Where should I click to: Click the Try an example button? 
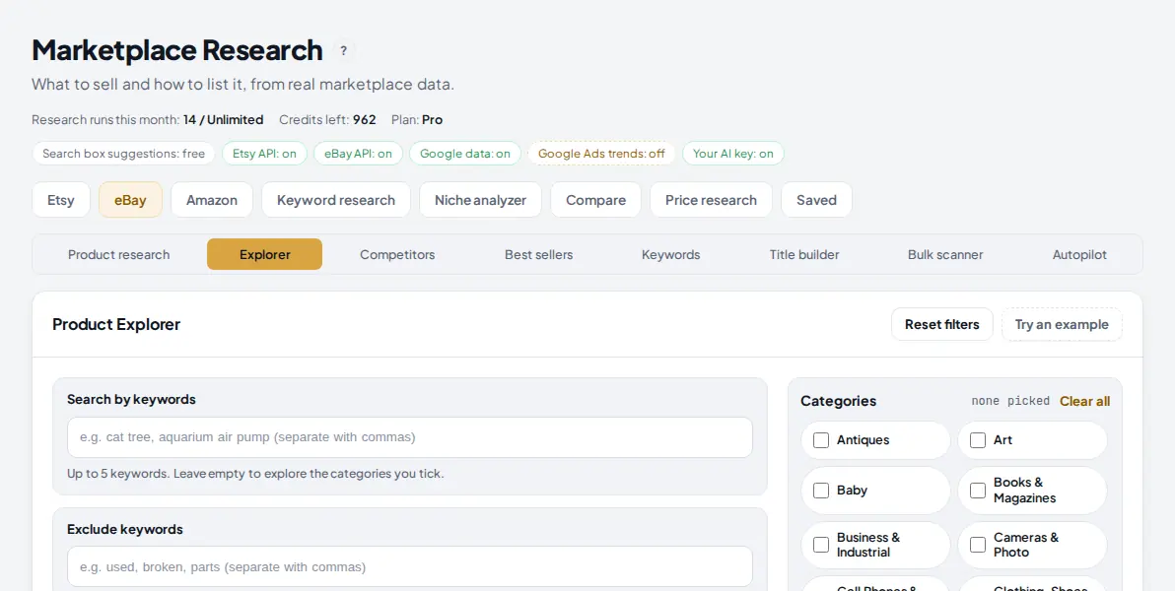[1062, 324]
